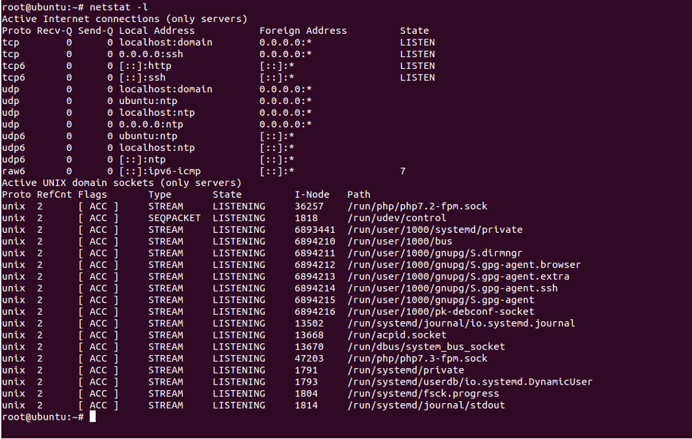Image resolution: width=692 pixels, height=439 pixels.
Task: Click the system_bus_socket path
Action: point(426,347)
